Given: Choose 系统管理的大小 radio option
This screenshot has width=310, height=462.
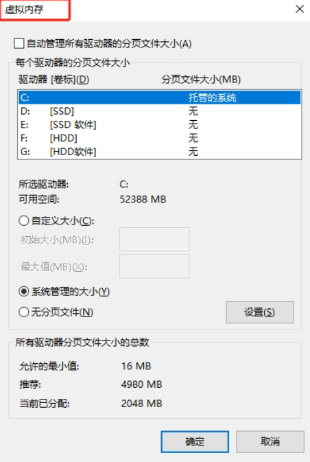Looking at the screenshot, I should 24,292.
